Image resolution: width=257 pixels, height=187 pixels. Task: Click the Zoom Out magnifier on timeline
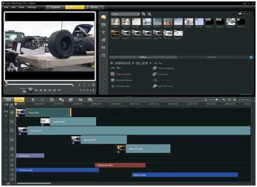click(x=206, y=100)
